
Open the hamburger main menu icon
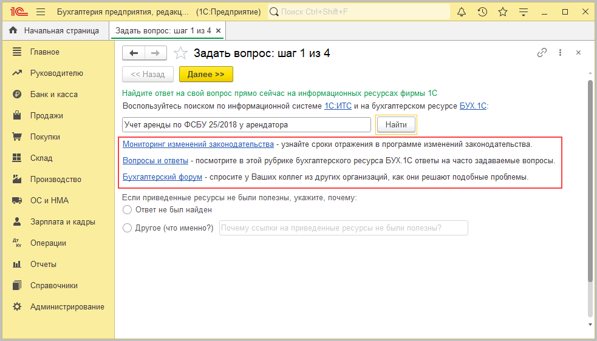tap(41, 12)
